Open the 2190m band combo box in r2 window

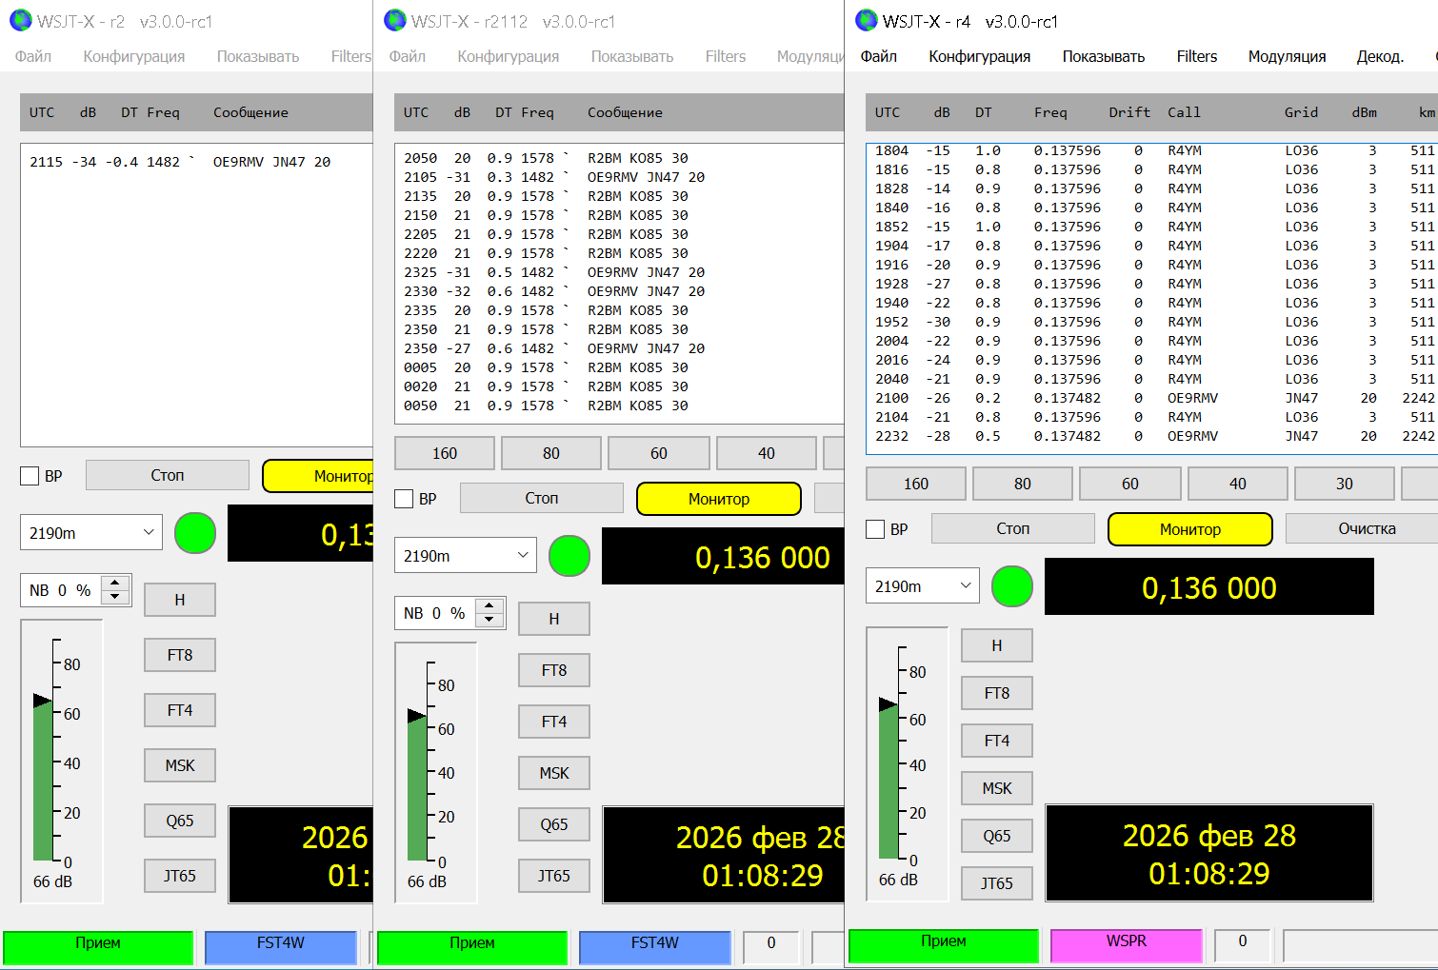click(x=90, y=533)
